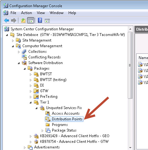The height and width of the screenshot is (150, 148).
Task: Click the Distribution Points node icon
Action: [48, 119]
